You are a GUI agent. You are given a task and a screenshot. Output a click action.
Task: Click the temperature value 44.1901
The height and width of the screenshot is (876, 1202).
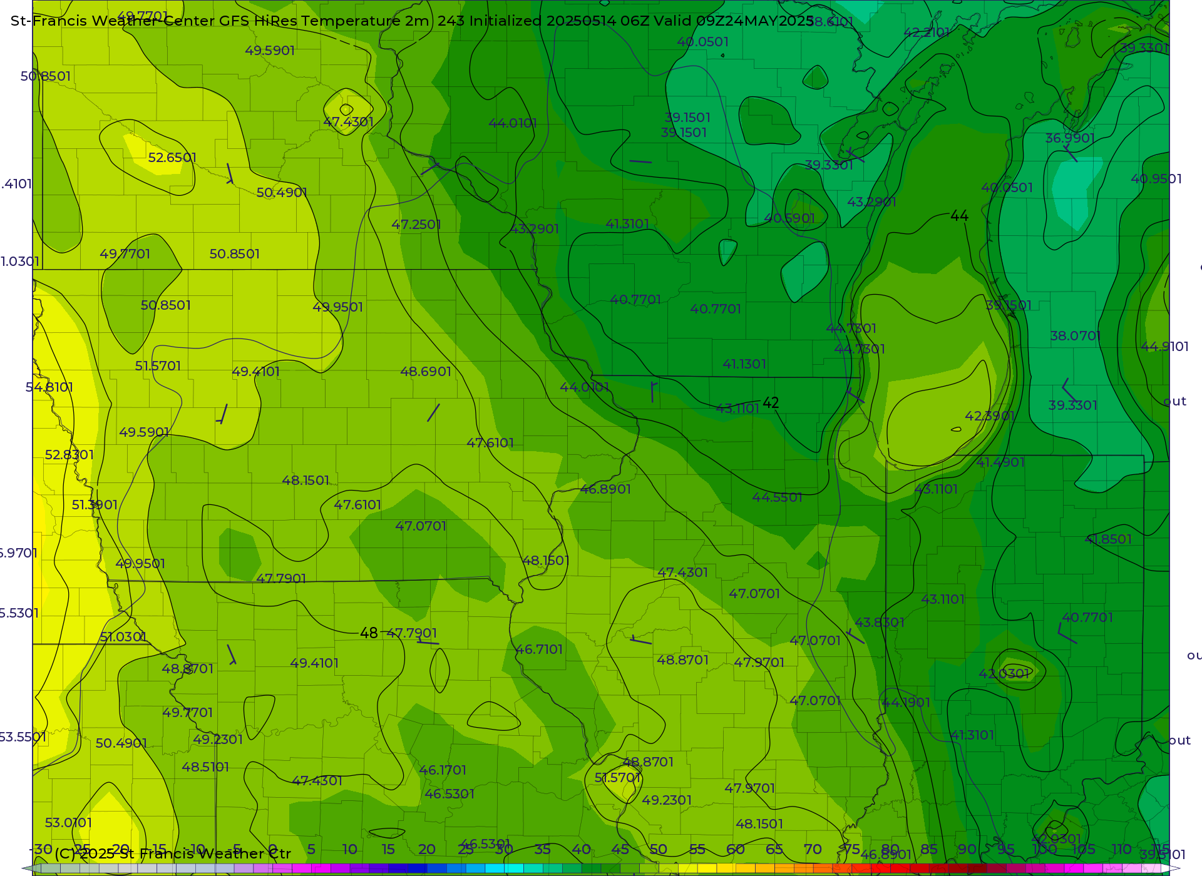pyautogui.click(x=906, y=703)
